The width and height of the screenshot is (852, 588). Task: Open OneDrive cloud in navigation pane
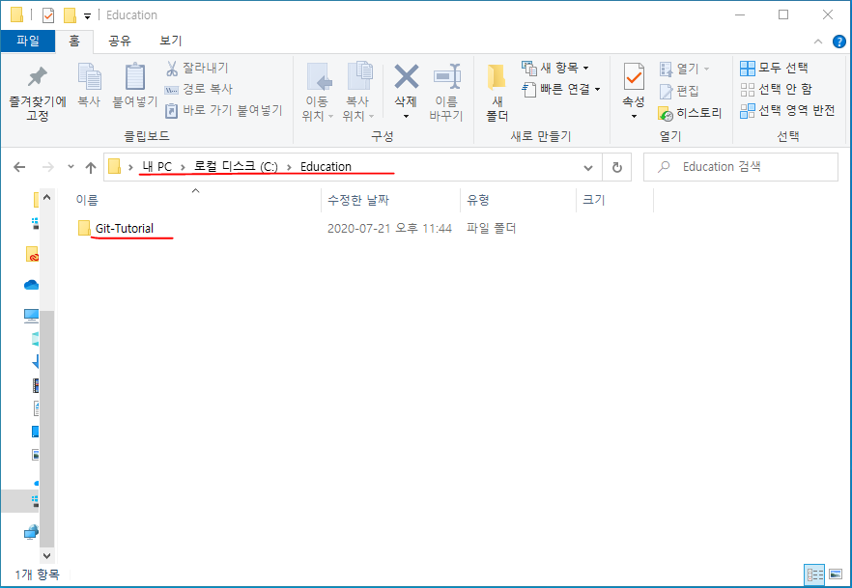[x=32, y=285]
